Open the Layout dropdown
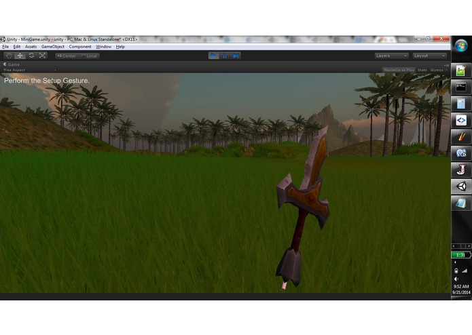This screenshot has height=335, width=472. click(x=430, y=56)
